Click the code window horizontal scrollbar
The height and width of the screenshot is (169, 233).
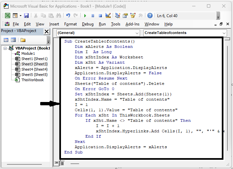pyautogui.click(x=75, y=164)
